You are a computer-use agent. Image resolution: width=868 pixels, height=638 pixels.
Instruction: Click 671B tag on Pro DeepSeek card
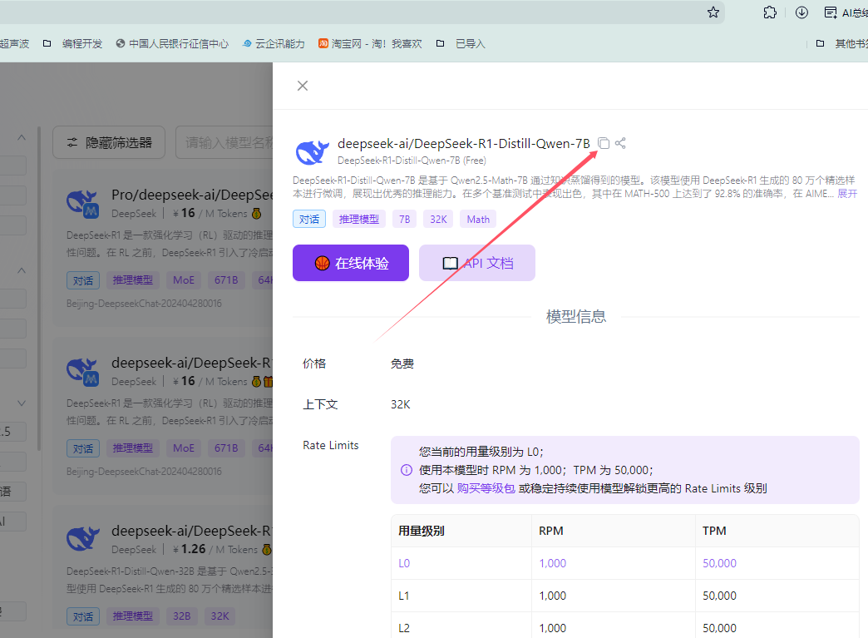226,280
